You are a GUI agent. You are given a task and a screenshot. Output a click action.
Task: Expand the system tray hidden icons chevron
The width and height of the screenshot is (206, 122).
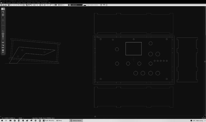coord(205,120)
